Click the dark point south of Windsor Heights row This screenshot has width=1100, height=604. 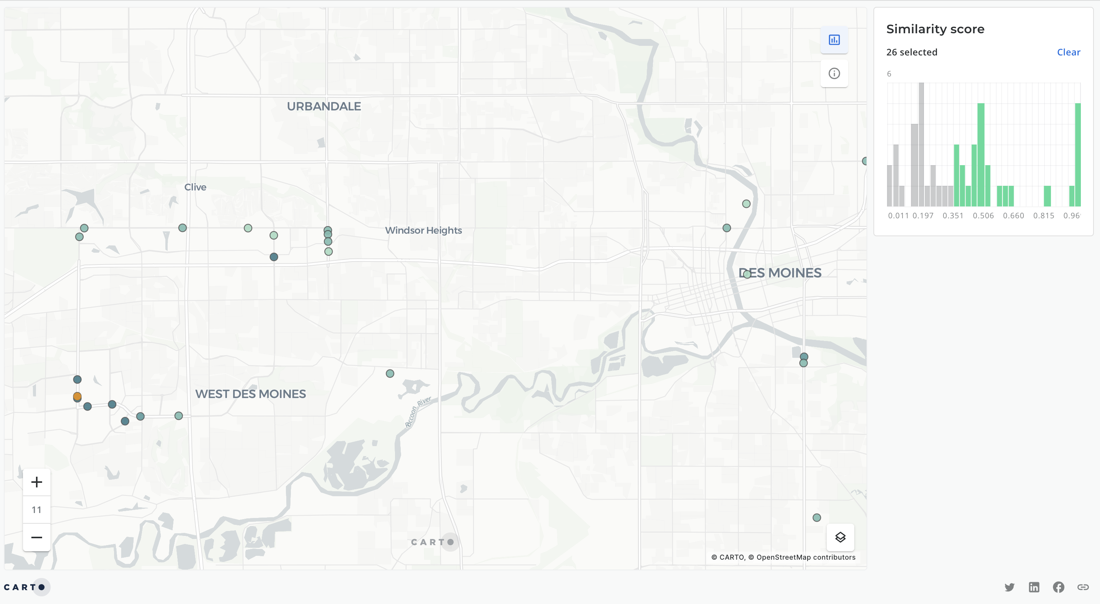[x=274, y=257]
